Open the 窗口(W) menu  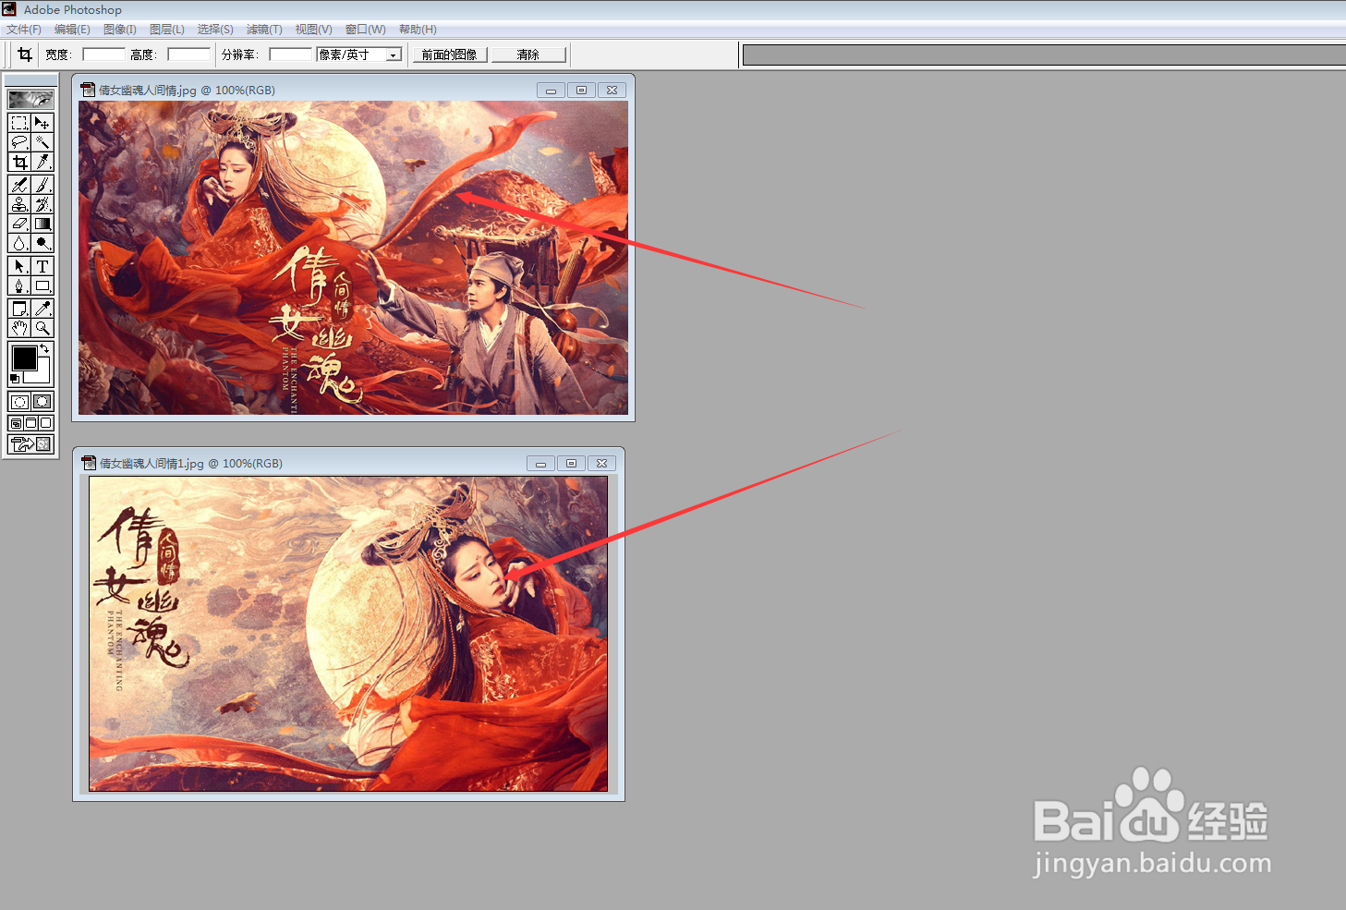pyautogui.click(x=366, y=30)
